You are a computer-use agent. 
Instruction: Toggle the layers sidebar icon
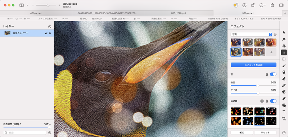[x=22, y=5]
